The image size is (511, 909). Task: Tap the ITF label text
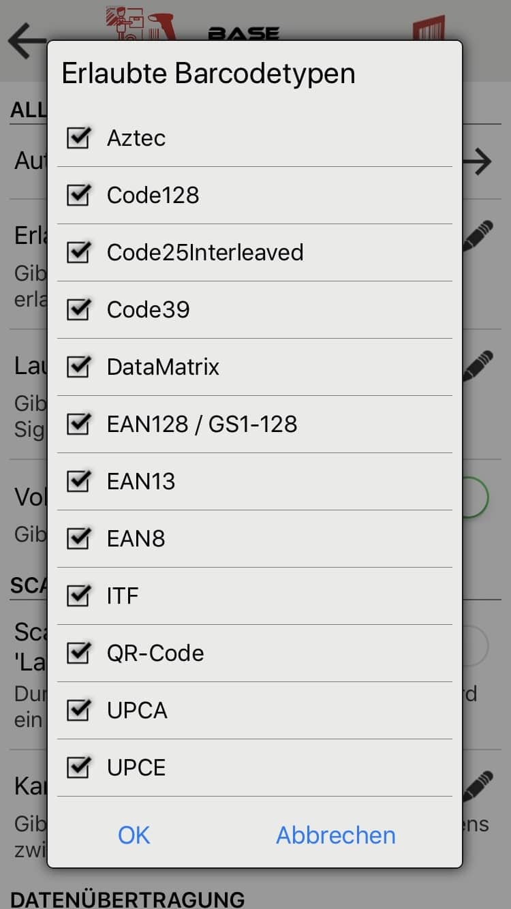[123, 596]
